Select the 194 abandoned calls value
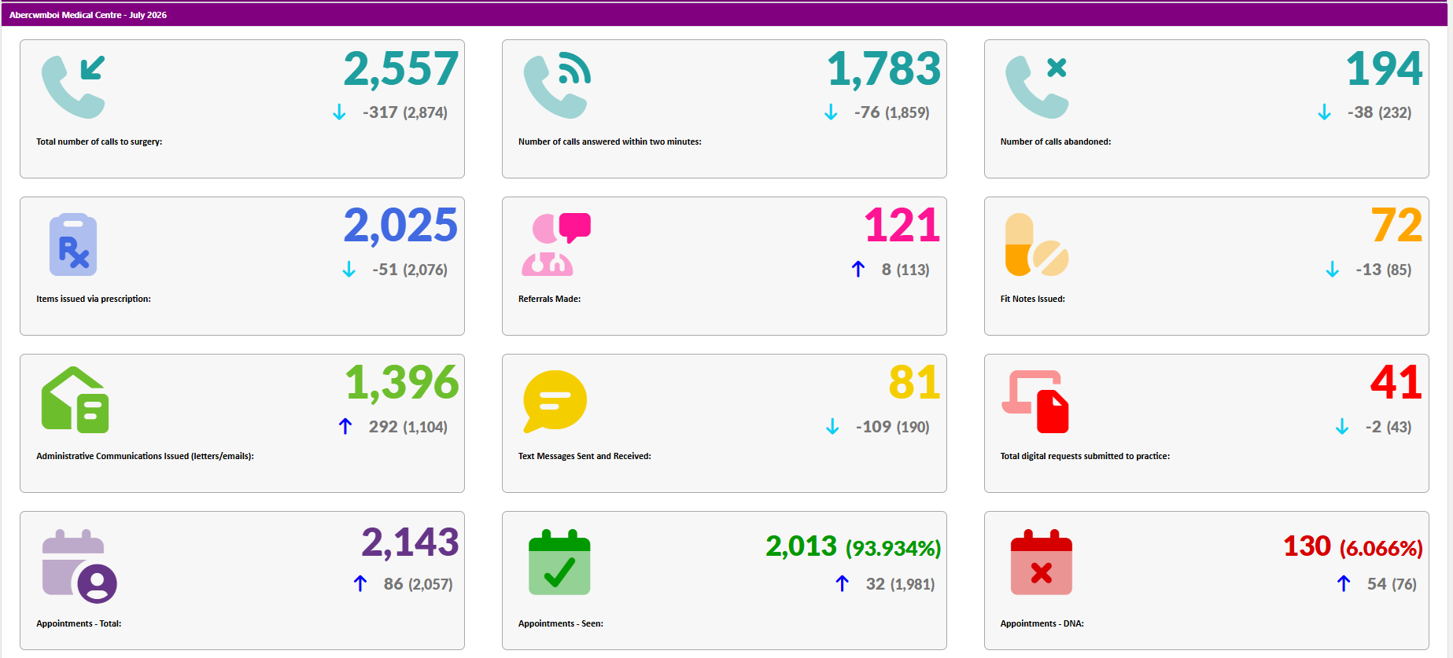 pyautogui.click(x=1385, y=68)
